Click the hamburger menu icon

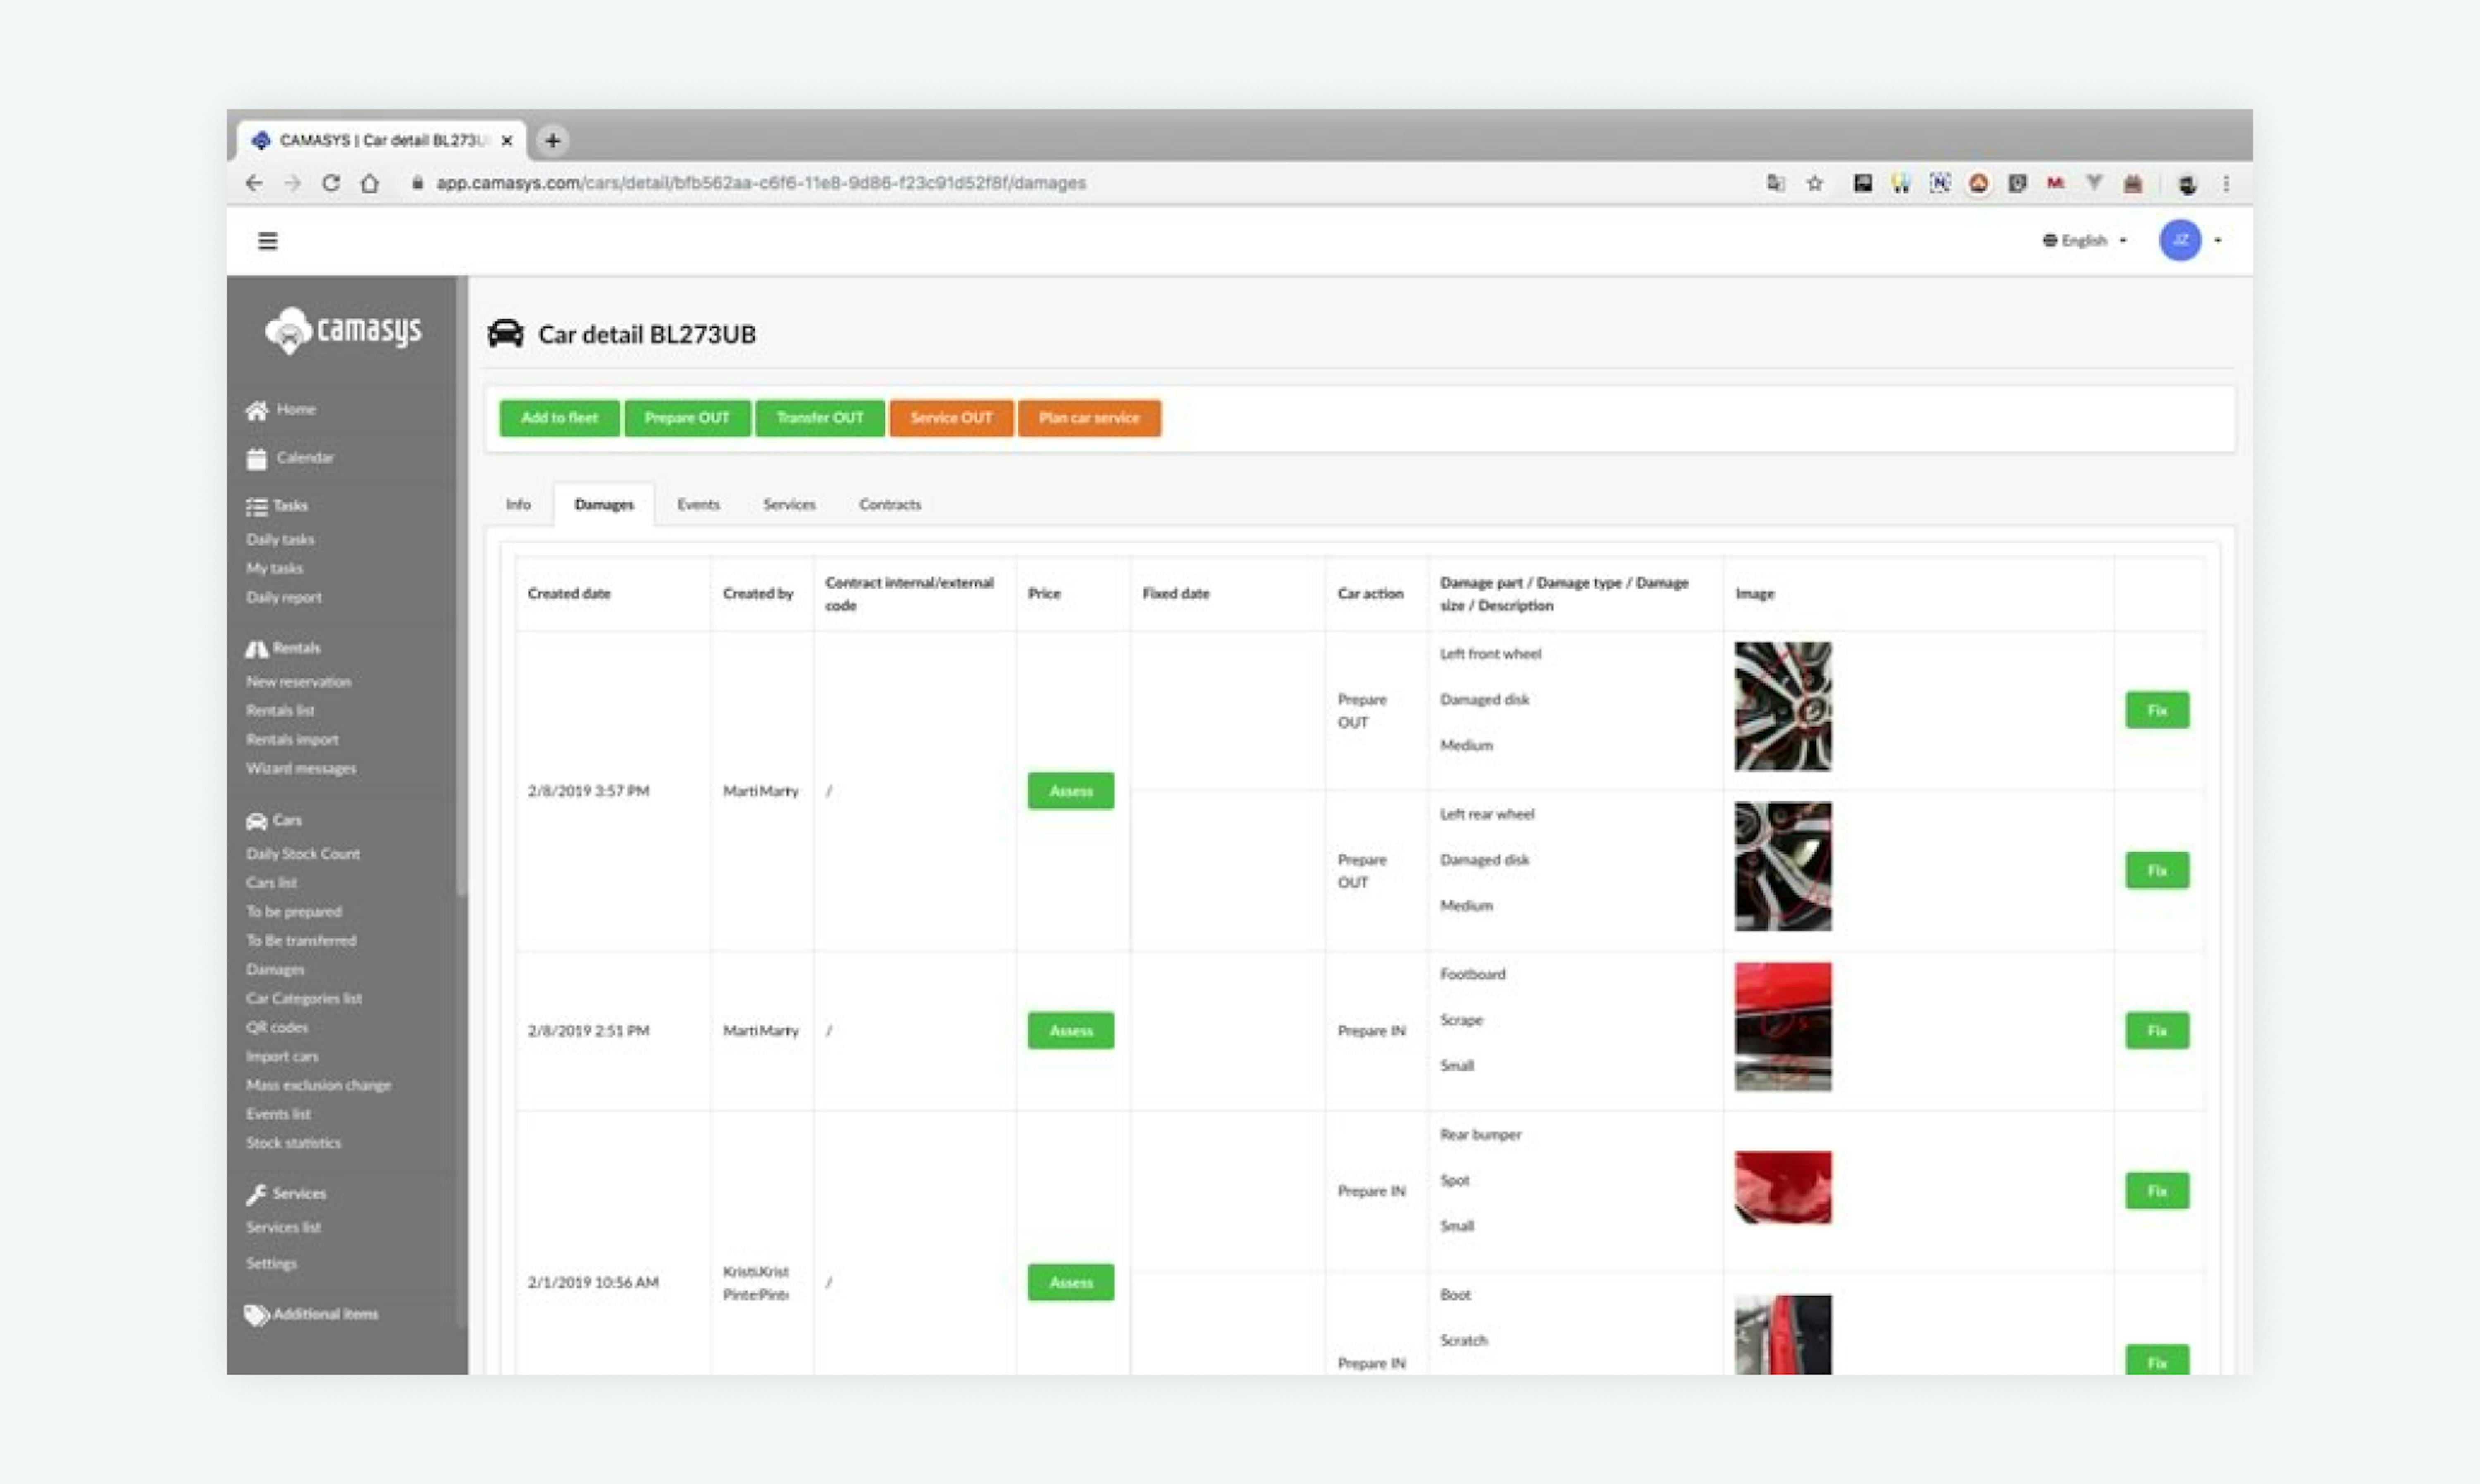point(267,241)
